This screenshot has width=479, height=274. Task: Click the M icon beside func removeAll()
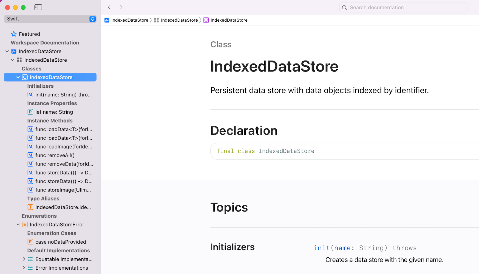tap(30, 155)
